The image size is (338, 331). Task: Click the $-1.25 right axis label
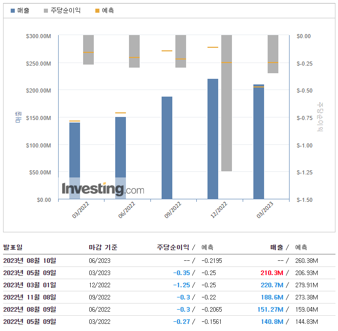click(x=304, y=172)
